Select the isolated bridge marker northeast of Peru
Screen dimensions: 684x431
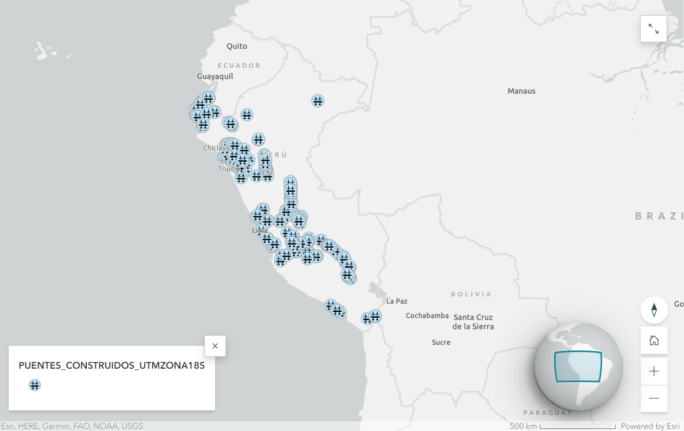coord(318,101)
